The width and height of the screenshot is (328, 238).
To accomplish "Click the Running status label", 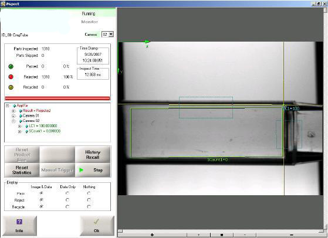I will (x=89, y=13).
